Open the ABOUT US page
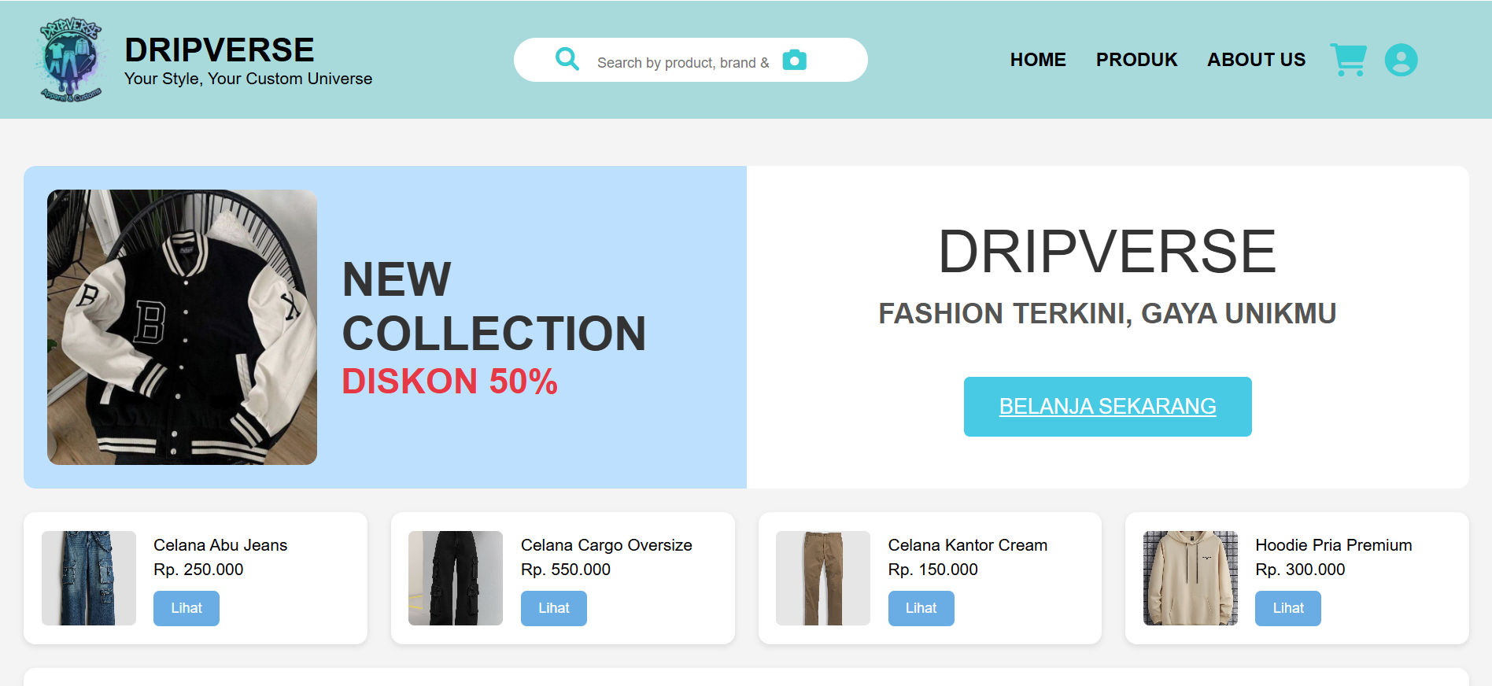This screenshot has width=1492, height=686. point(1257,60)
